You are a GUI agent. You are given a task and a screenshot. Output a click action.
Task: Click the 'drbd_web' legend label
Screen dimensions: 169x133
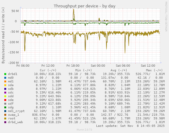point(15,122)
